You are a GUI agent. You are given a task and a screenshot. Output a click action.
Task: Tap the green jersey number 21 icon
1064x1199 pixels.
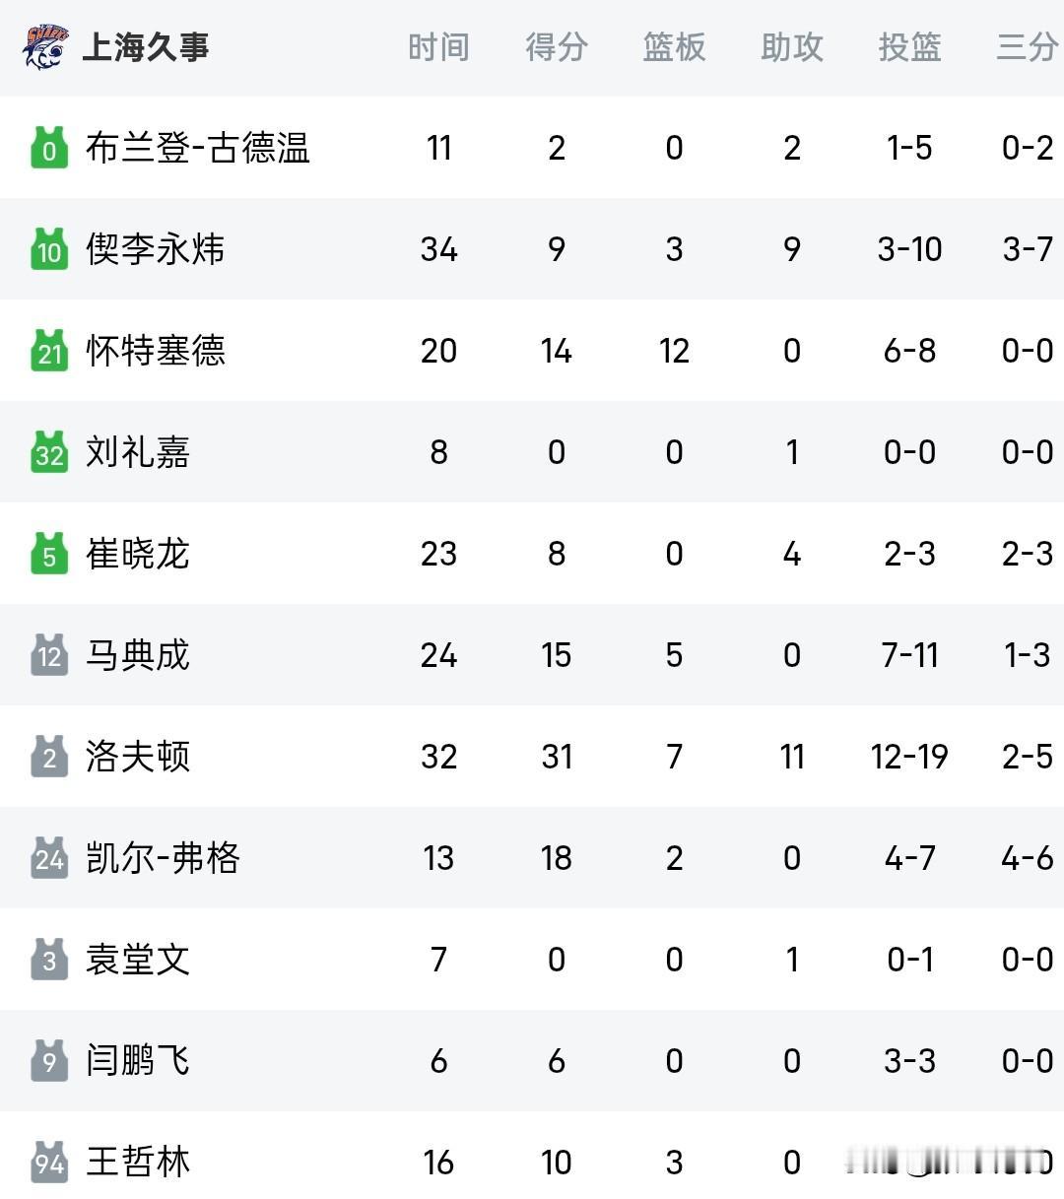pos(49,351)
